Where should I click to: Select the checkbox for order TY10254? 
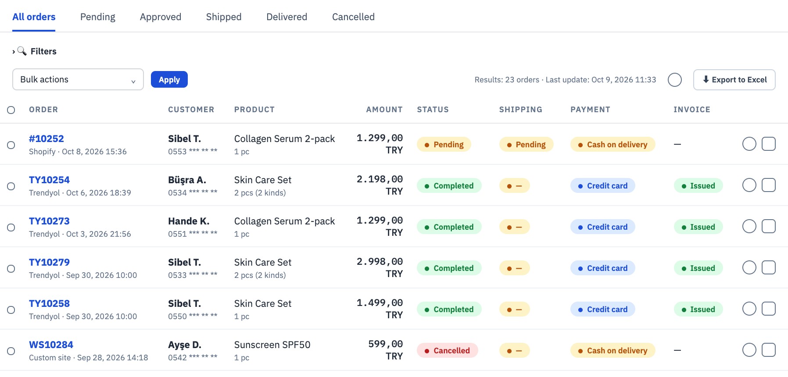[x=11, y=186]
